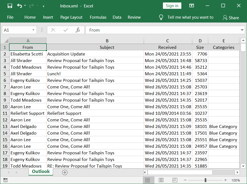Click the Select All corner triangle
247x184 pixels.
pos(6,41)
